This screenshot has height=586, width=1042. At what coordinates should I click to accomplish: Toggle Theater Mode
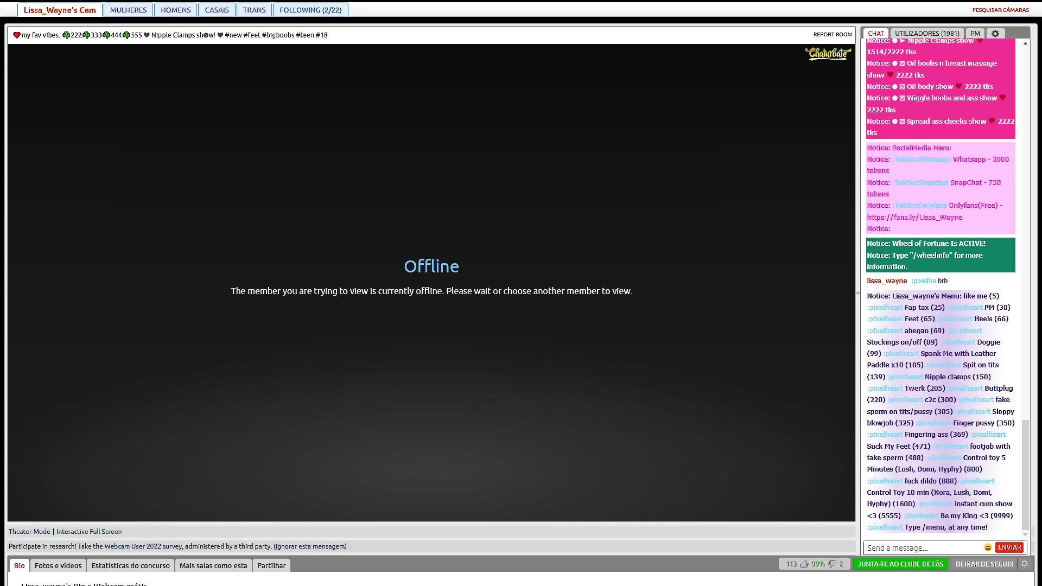click(29, 532)
